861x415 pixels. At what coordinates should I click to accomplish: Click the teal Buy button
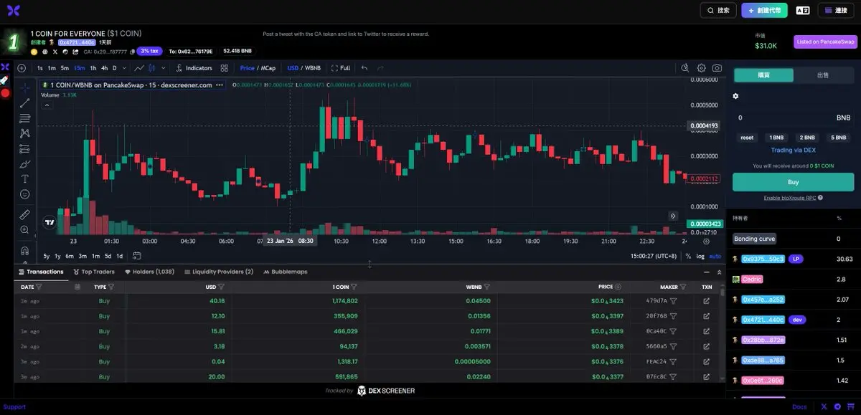click(x=793, y=182)
